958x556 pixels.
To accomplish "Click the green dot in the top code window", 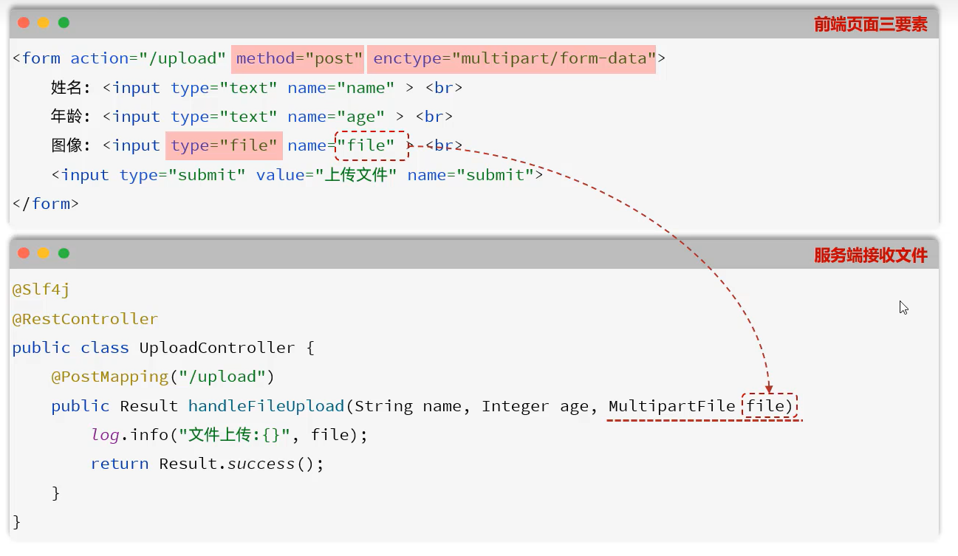I will tap(64, 23).
